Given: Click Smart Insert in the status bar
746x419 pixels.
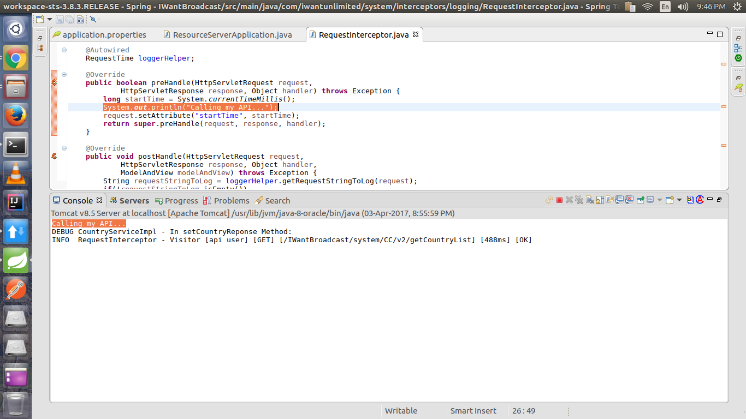Looking at the screenshot, I should pos(473,411).
